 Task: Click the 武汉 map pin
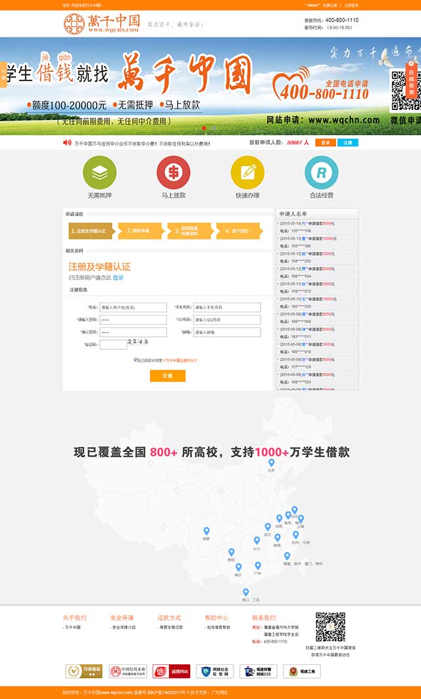pos(268,527)
